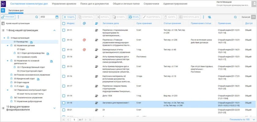This screenshot has width=257, height=122.
Task: Collapse 1 Фонд нашей организации section chevron
Action: pos(54,30)
